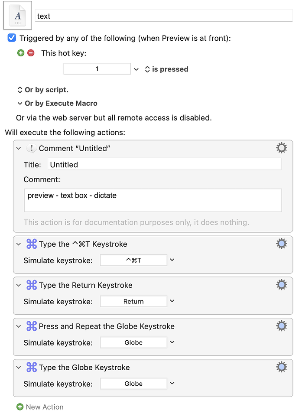Change the "is pressed" trigger option
The height and width of the screenshot is (420, 299).
pyautogui.click(x=166, y=69)
